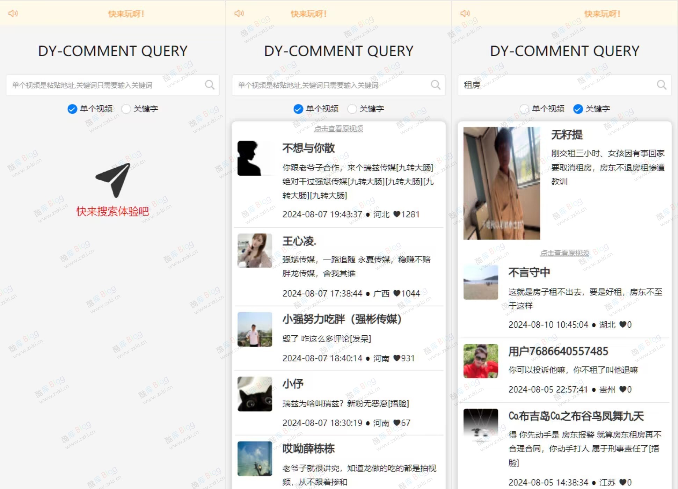Select the 单个视频 radio in left panel
Screen dimensions: 678x489
pos(72,109)
